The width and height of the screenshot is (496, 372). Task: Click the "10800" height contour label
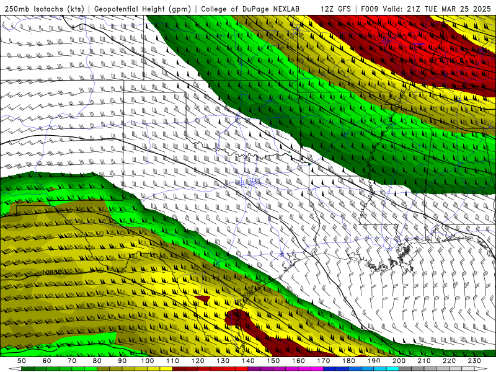[x=51, y=272]
